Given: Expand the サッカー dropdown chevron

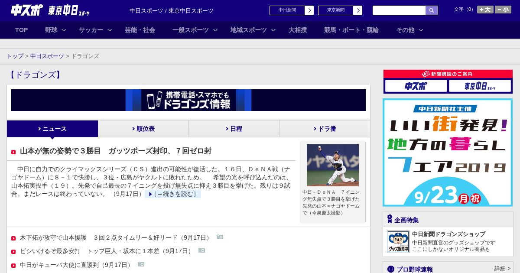Looking at the screenshot, I should 110,30.
